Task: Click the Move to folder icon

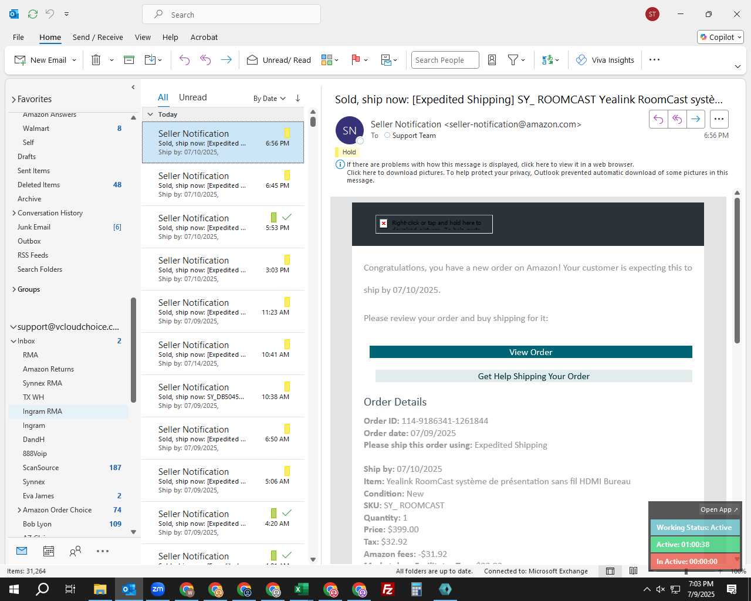Action: click(150, 60)
